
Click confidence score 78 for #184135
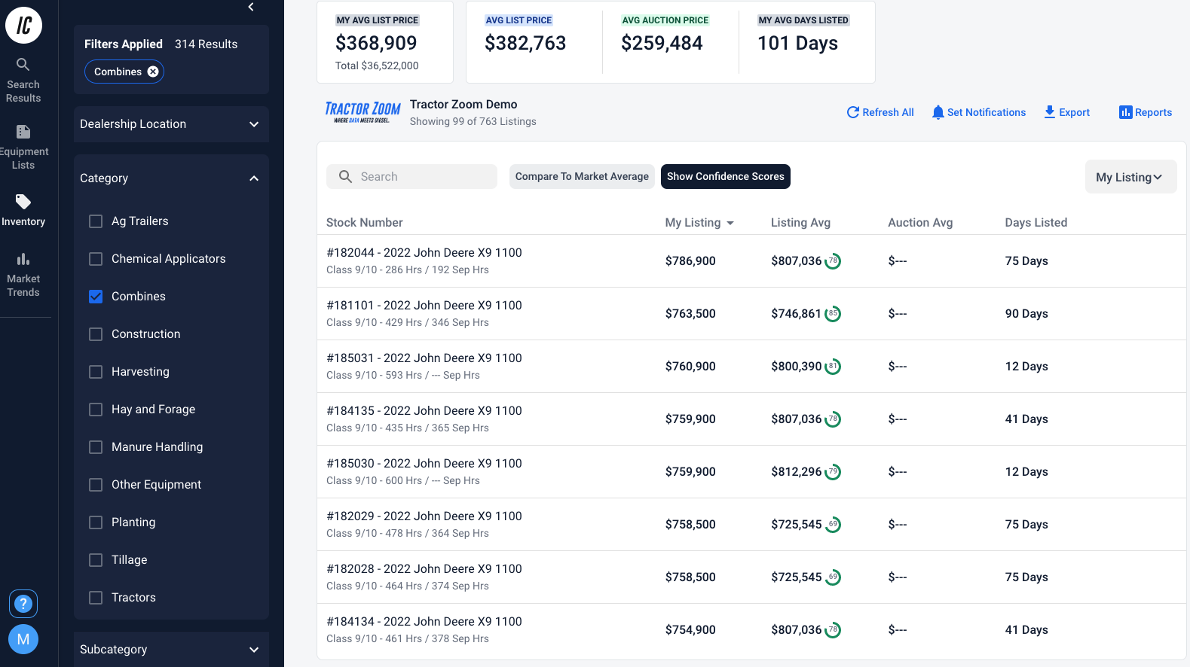click(x=833, y=419)
